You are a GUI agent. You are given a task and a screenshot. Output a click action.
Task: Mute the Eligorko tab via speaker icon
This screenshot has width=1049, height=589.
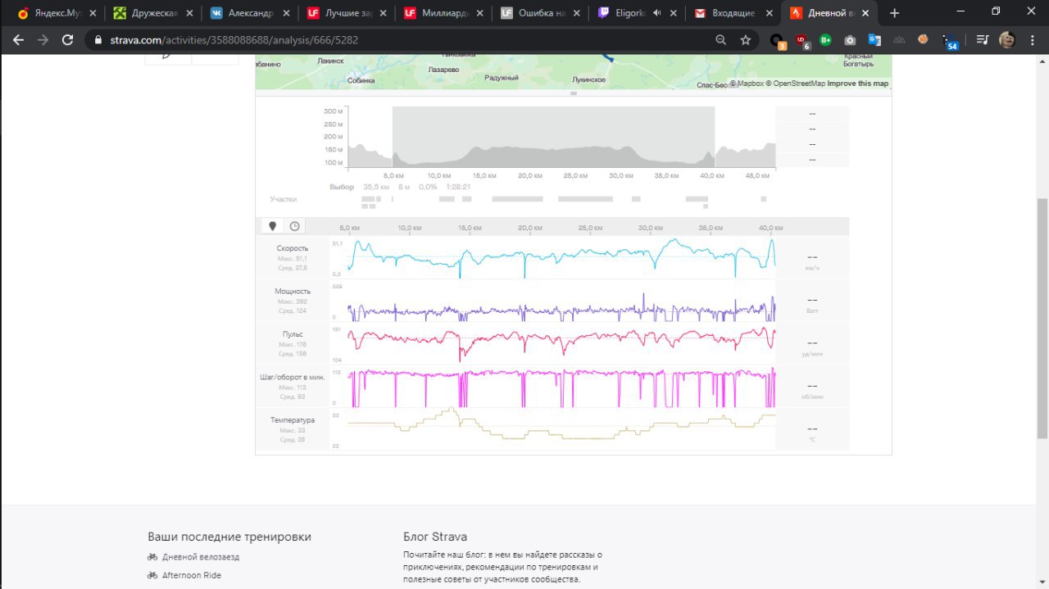[657, 13]
